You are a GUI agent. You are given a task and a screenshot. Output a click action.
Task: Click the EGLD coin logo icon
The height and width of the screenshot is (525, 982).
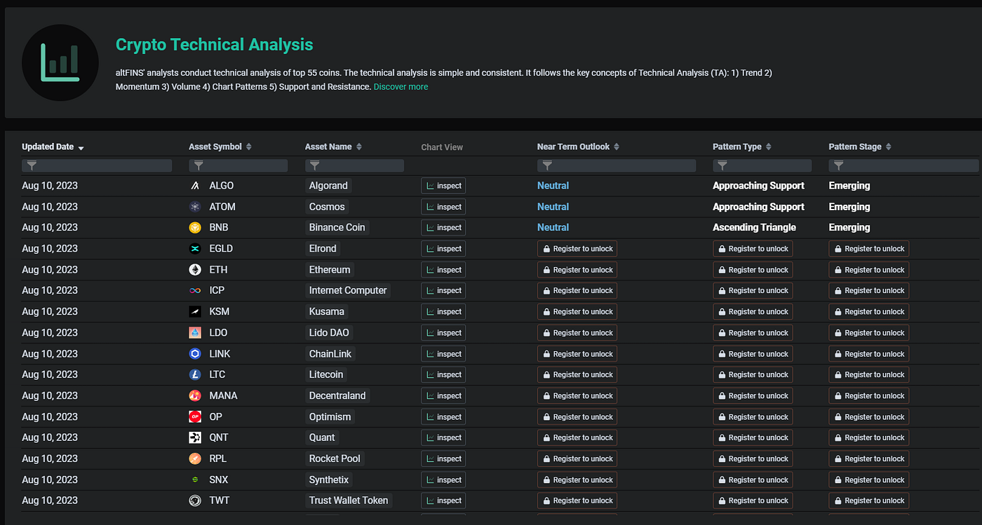195,249
